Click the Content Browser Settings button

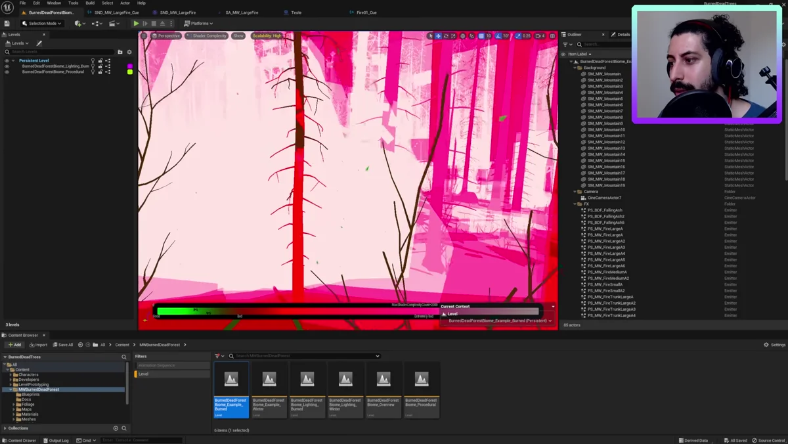[775, 345]
